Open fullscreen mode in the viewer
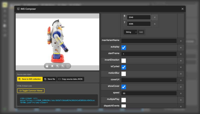Viewport: 200px width, 114px height. pyautogui.click(x=68, y=66)
